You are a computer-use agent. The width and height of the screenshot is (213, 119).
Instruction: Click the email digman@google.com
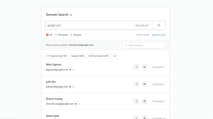coord(57,70)
